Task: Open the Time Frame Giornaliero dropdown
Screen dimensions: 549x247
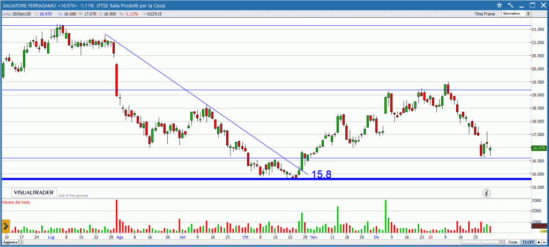Action: [x=516, y=13]
